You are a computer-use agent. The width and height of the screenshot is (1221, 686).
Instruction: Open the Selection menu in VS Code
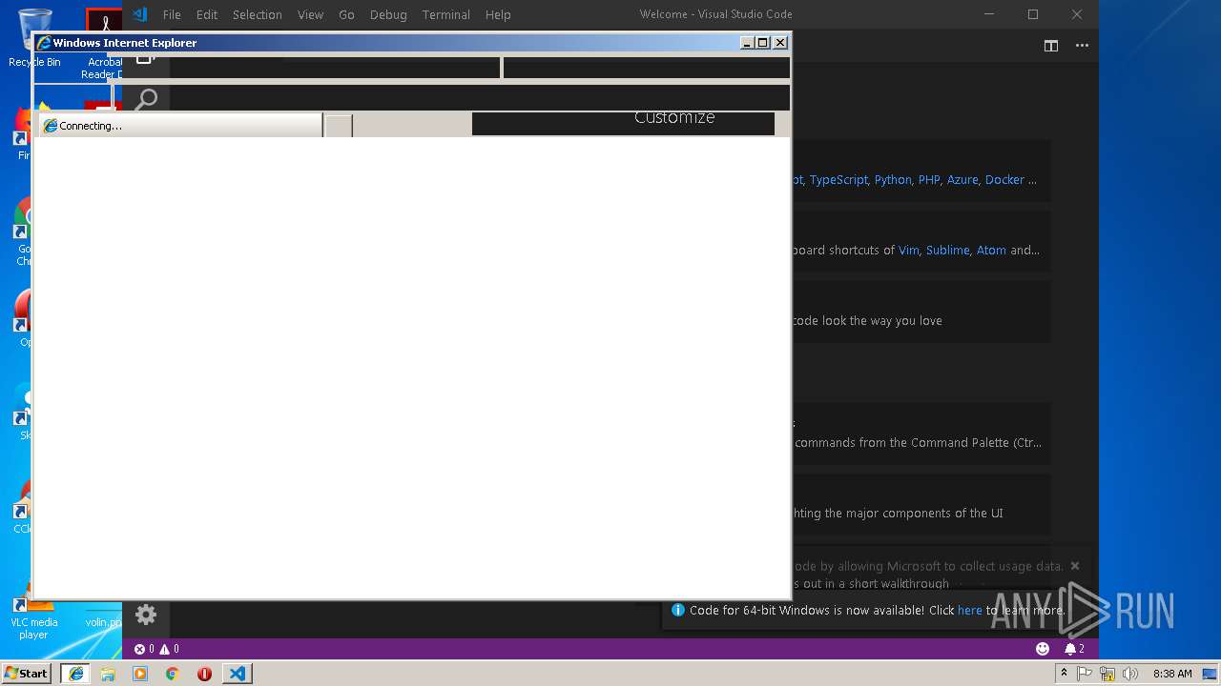[258, 14]
